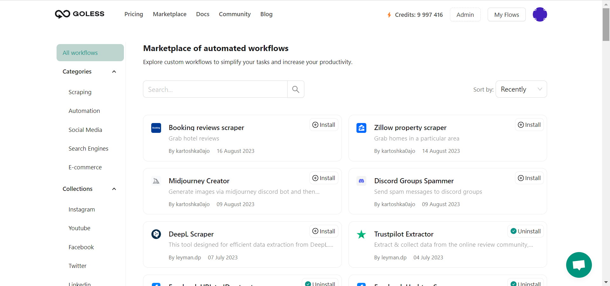The height and width of the screenshot is (286, 610).
Task: Open the Trustpilot Extractor title
Action: click(x=403, y=234)
